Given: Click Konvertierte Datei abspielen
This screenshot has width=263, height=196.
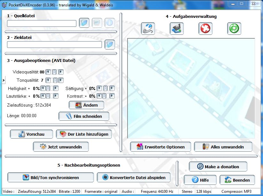Looking at the screenshot, I should pyautogui.click(x=134, y=177).
